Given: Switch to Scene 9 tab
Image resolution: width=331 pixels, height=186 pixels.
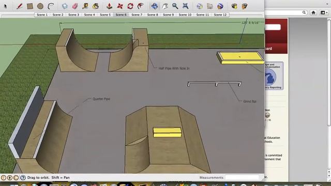Looking at the screenshot, I should 169,15.
